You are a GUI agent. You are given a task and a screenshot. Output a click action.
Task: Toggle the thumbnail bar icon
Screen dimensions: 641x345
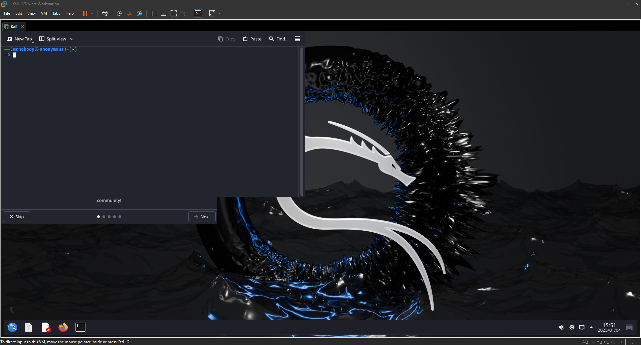pos(164,13)
